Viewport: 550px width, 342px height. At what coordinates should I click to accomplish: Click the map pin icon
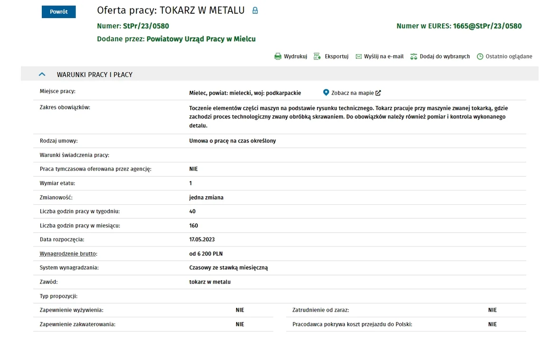(x=326, y=93)
